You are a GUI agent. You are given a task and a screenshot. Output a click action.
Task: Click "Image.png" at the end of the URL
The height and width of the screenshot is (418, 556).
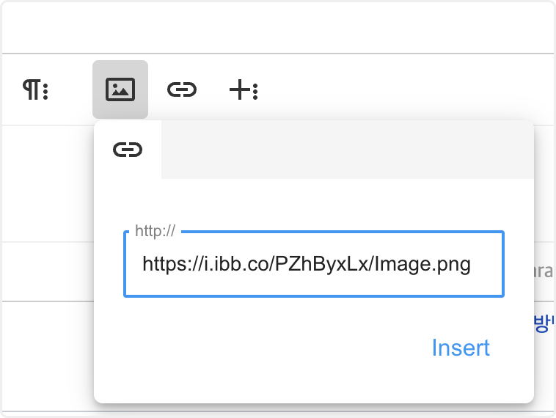tap(423, 264)
